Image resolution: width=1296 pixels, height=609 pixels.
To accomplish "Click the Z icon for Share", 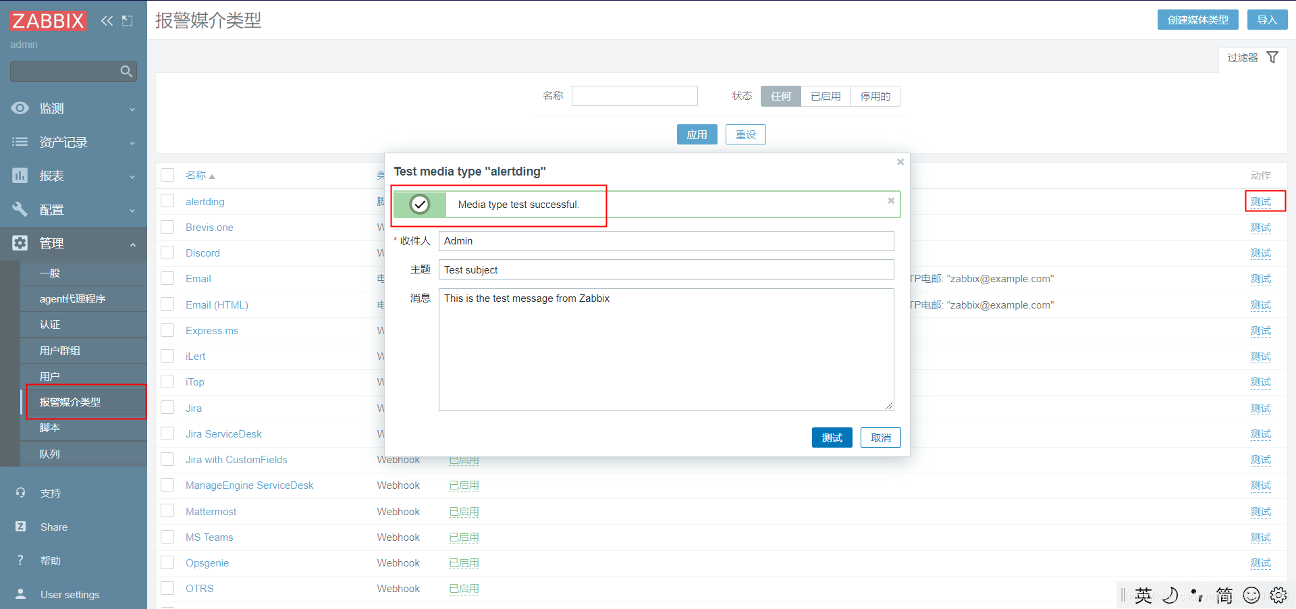I will tap(20, 527).
